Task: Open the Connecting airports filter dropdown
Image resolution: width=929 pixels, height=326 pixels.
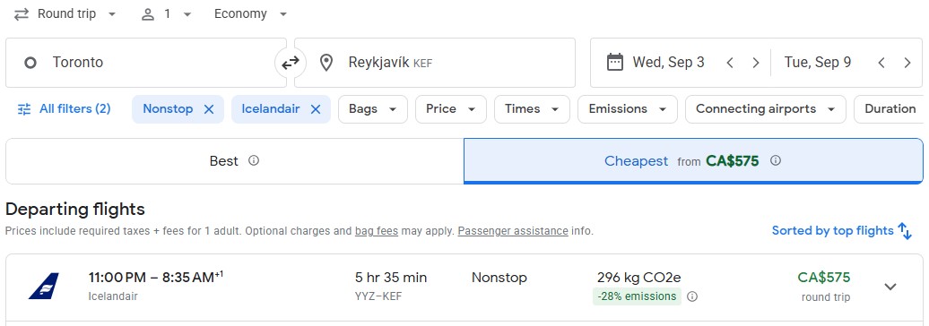Action: [766, 109]
